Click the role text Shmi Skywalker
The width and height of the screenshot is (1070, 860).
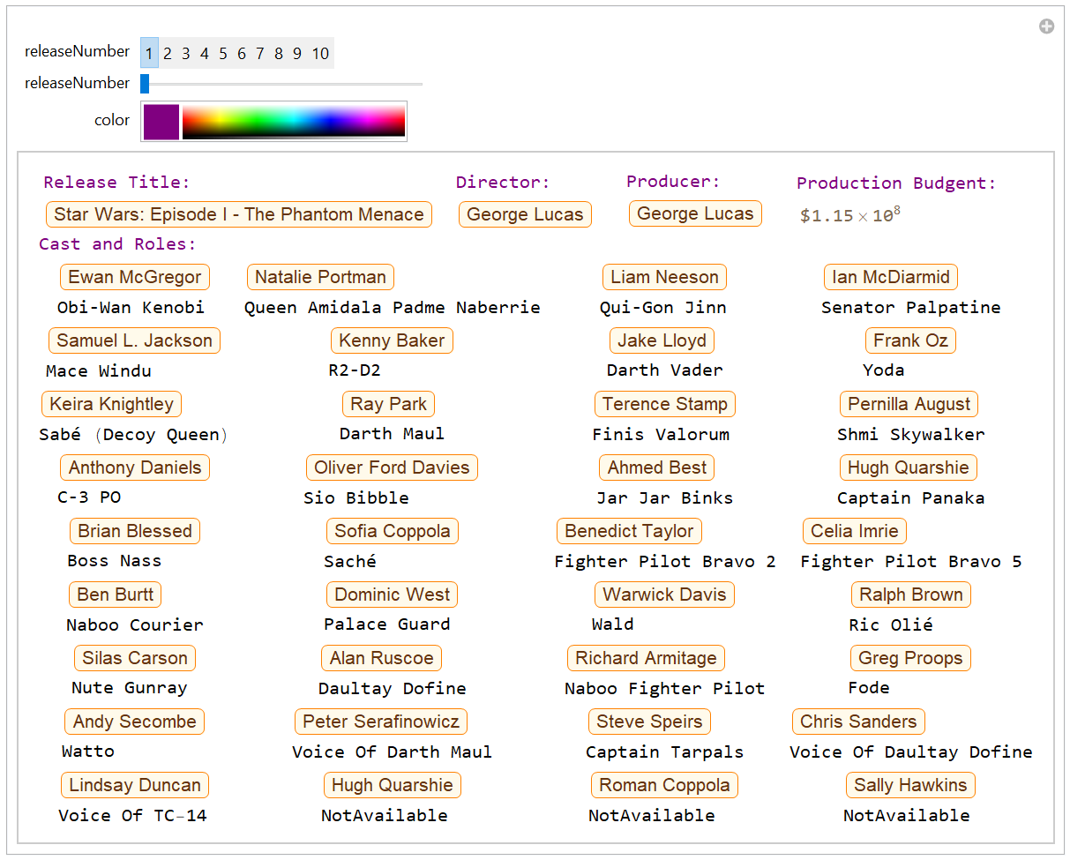[910, 435]
